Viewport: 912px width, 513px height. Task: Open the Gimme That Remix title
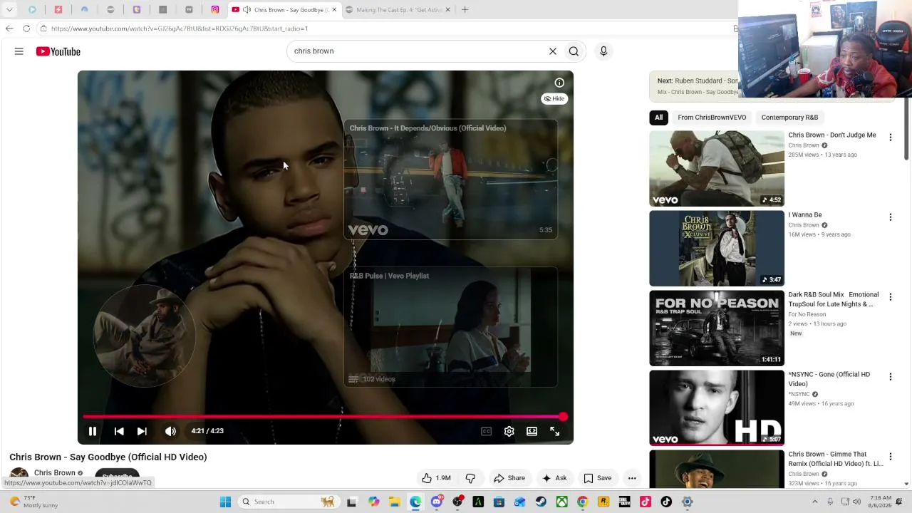click(836, 459)
